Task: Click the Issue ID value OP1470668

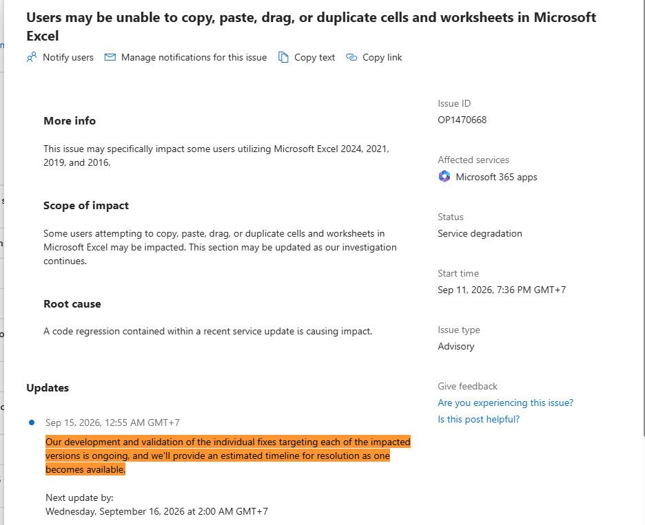Action: click(462, 120)
